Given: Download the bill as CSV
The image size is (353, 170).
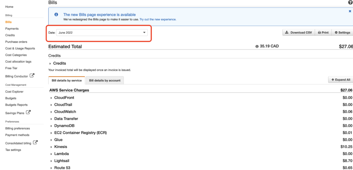Looking at the screenshot, I should click(299, 32).
